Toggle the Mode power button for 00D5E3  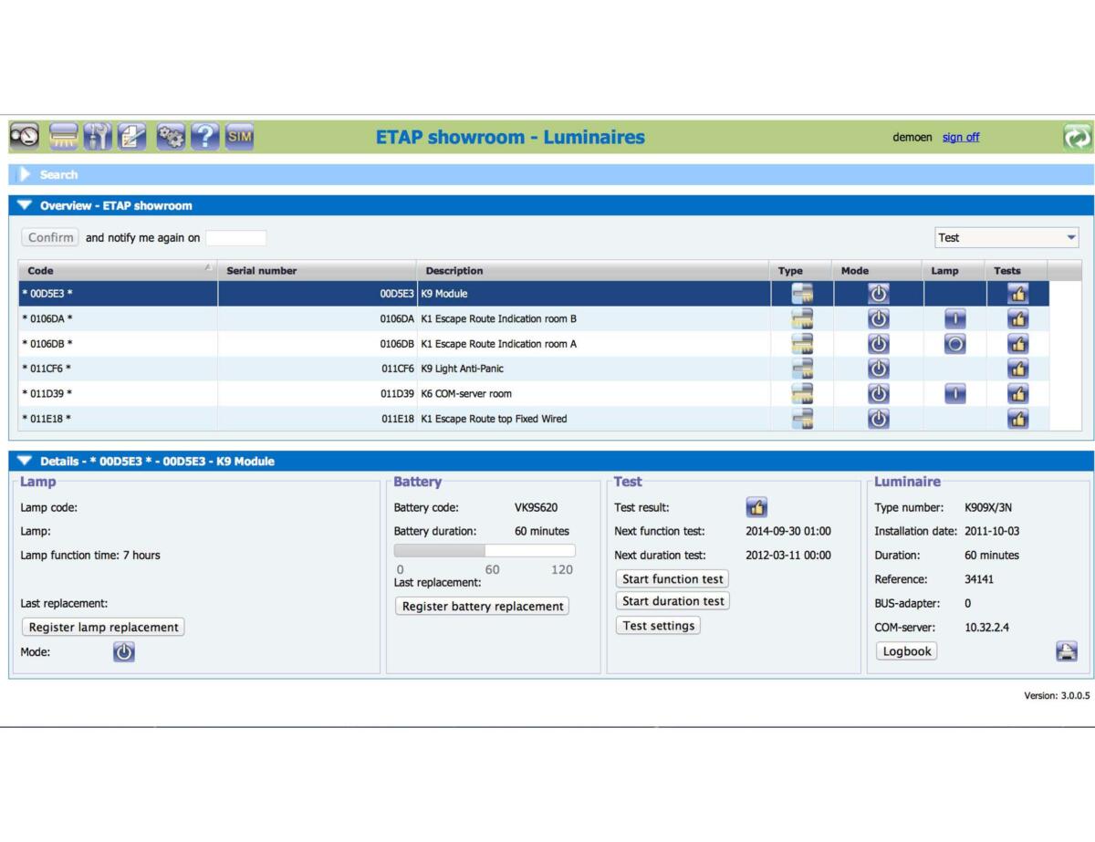tap(878, 294)
